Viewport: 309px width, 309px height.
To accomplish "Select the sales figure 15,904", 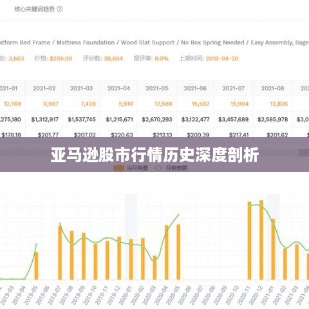I will click(239, 104).
